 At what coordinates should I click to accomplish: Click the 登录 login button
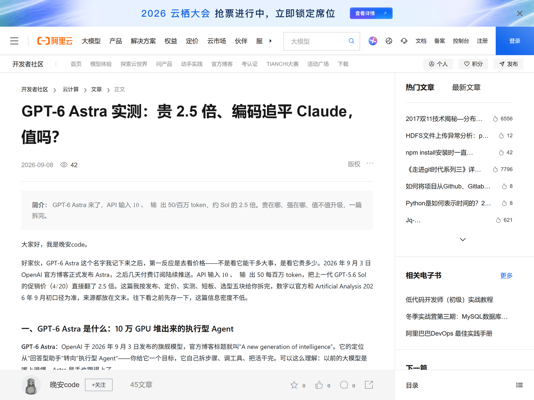point(515,41)
